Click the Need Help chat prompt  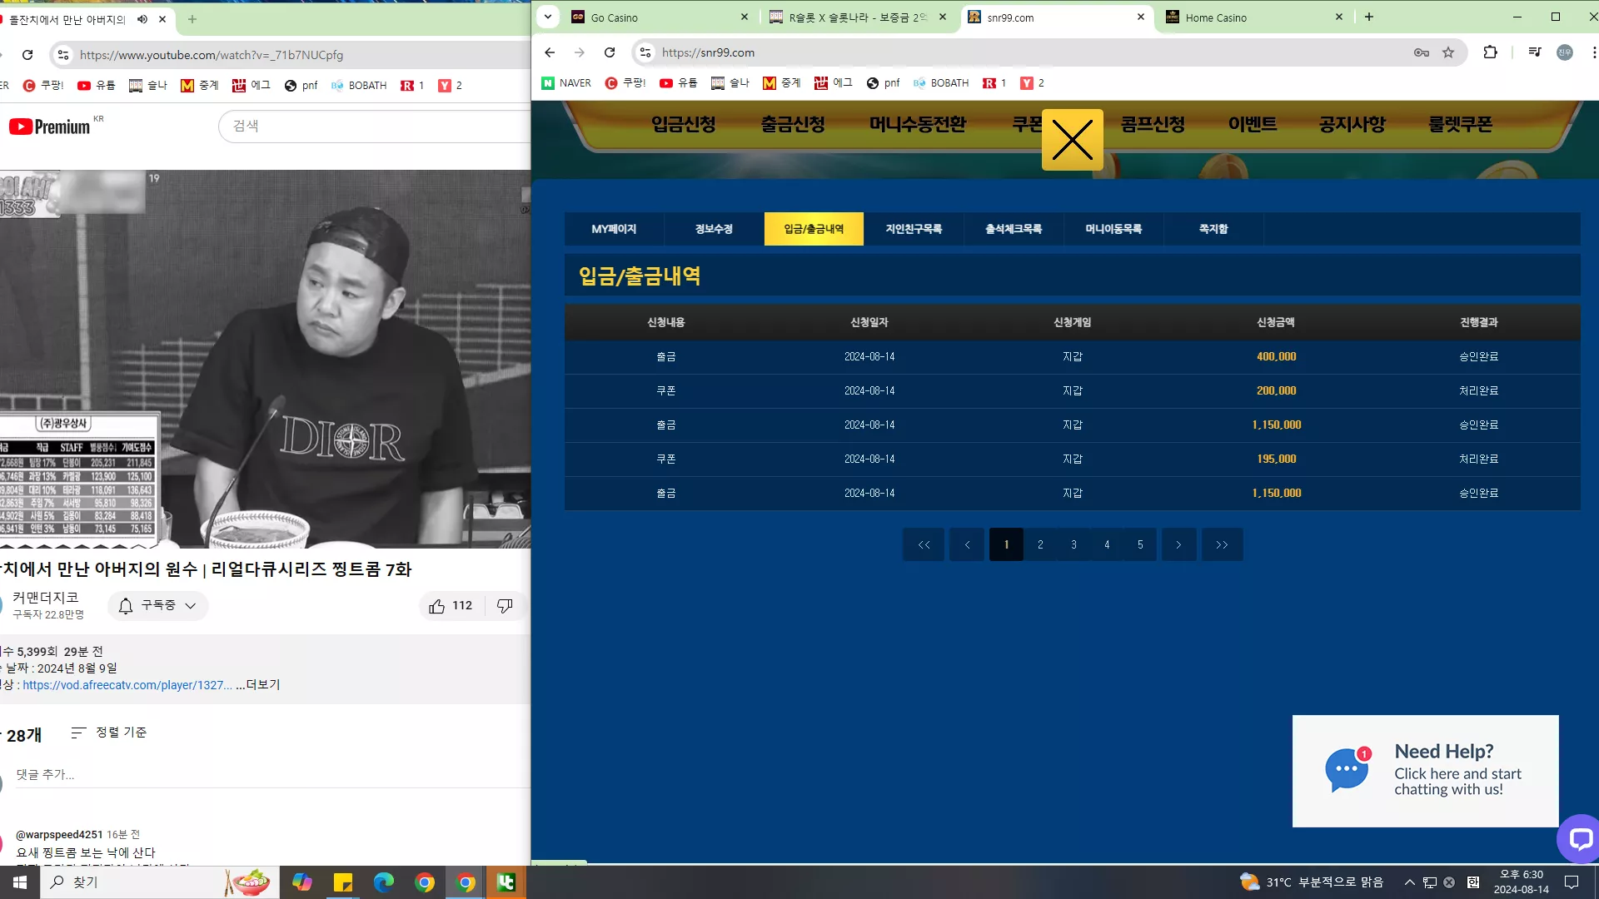1425,771
